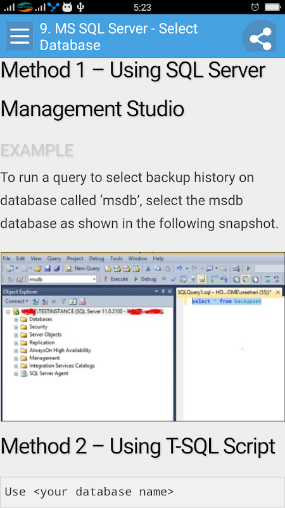Select Replication in the tree
The image size is (285, 508).
(42, 342)
